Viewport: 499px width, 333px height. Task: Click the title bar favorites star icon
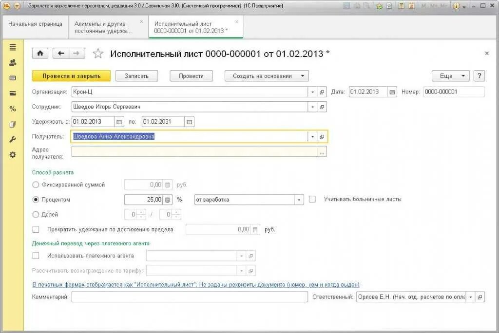coord(379,6)
